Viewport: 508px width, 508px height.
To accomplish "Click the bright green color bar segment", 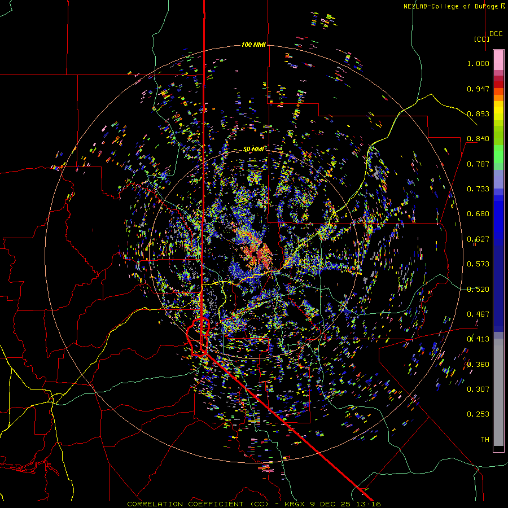I will point(498,154).
